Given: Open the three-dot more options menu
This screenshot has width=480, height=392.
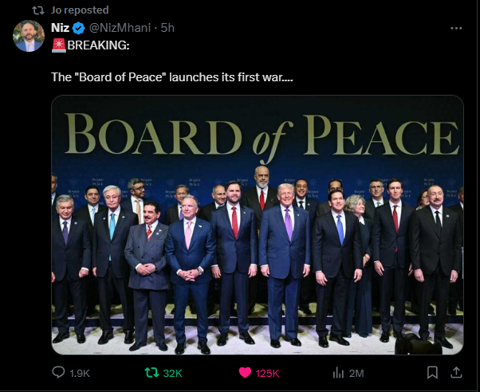Looking at the screenshot, I should click(x=456, y=28).
